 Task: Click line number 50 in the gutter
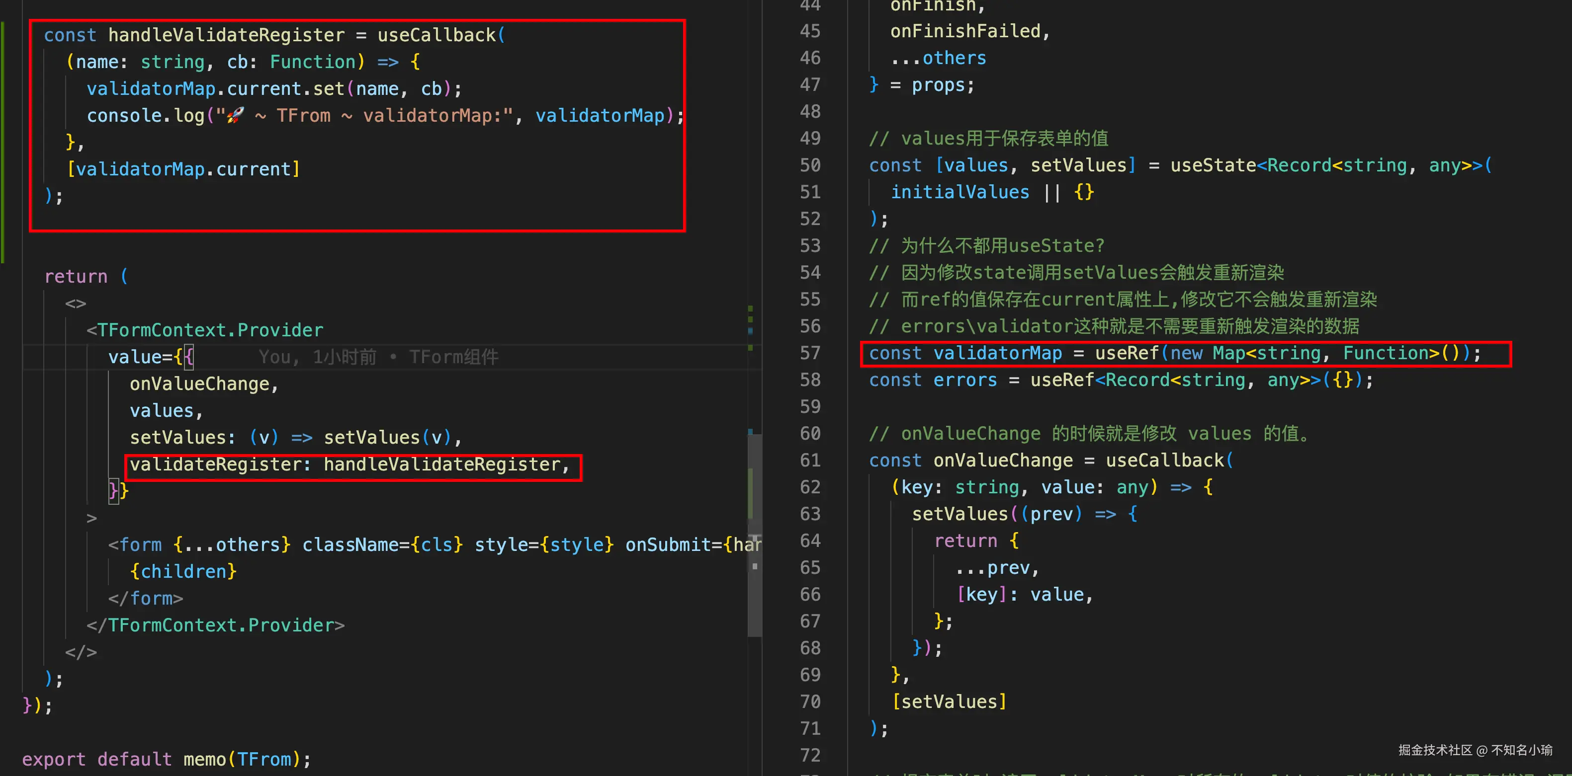[810, 165]
